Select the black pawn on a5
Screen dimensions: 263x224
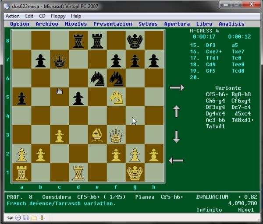(21, 98)
